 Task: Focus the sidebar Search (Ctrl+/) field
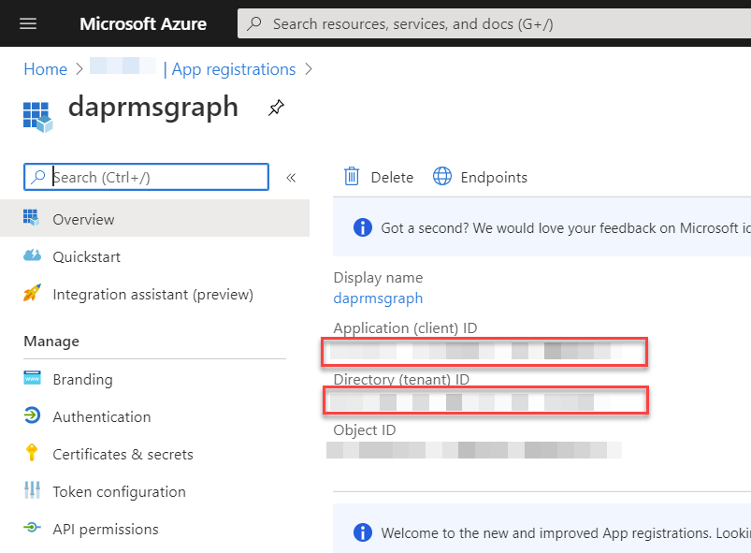146,177
